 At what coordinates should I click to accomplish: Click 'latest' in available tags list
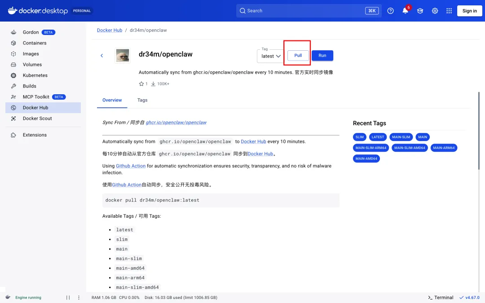pos(125,230)
